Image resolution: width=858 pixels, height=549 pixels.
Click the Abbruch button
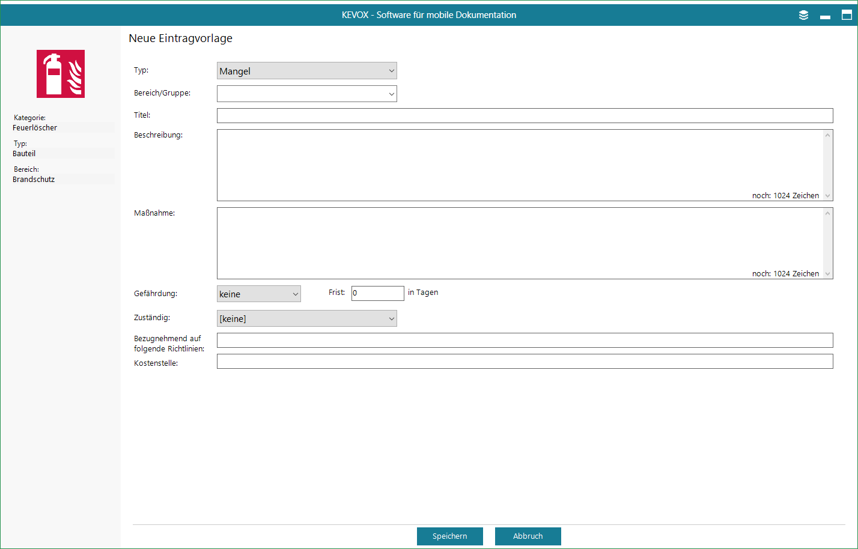coord(528,536)
